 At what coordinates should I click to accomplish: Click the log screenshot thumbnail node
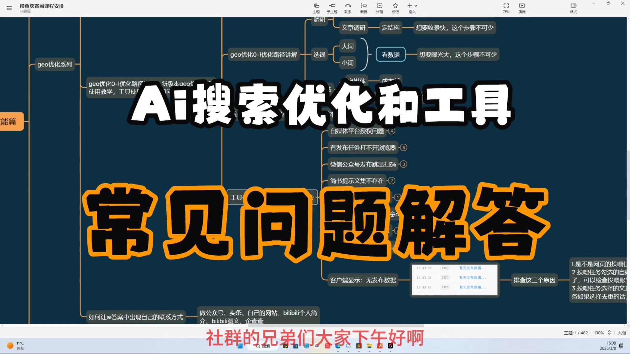tap(454, 280)
